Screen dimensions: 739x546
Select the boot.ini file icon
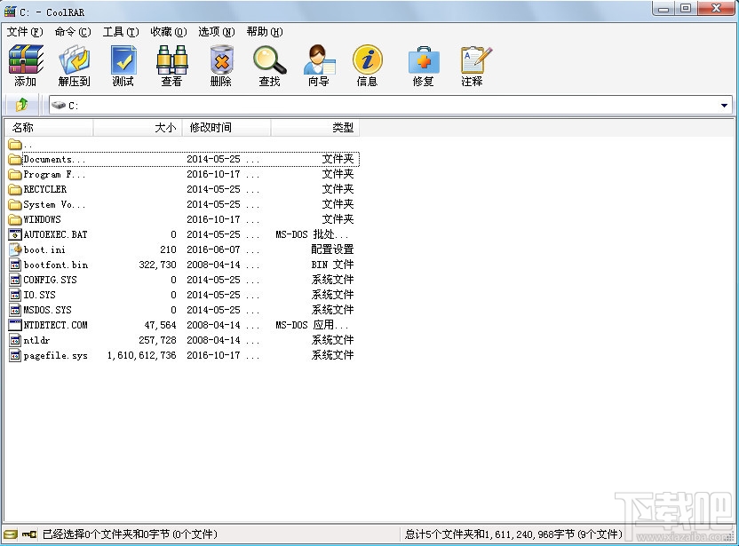pyautogui.click(x=15, y=249)
